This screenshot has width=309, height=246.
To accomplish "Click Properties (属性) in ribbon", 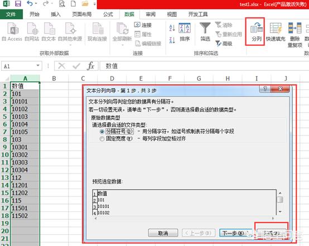I will 143,34.
